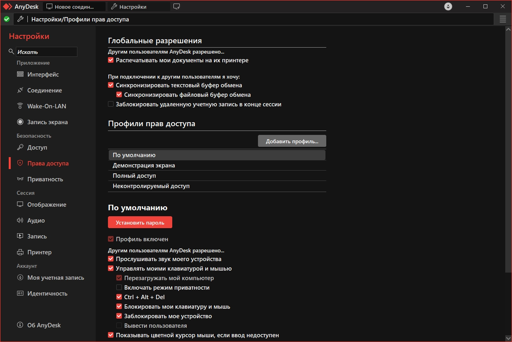
Task: Toggle Перезагружать мой компьютер checkbox
Action: 119,278
